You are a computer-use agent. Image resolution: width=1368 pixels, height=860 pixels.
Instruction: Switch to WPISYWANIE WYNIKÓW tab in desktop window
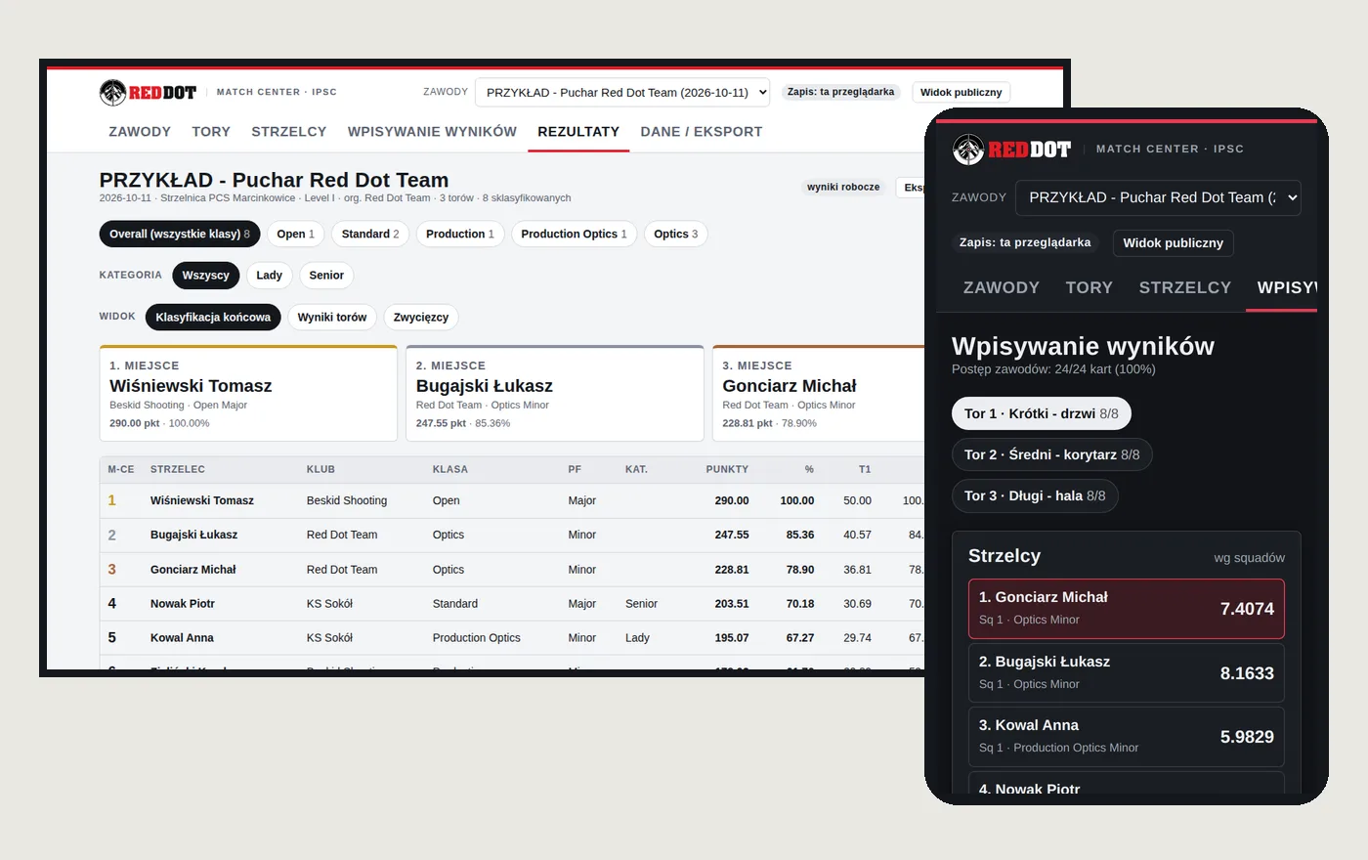click(432, 131)
